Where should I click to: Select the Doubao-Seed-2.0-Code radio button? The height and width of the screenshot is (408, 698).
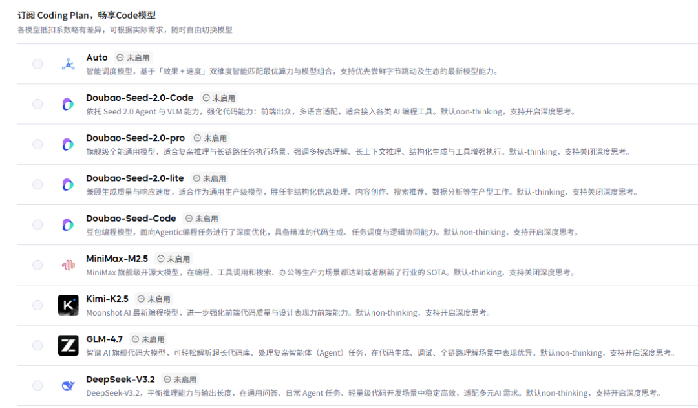coord(38,104)
